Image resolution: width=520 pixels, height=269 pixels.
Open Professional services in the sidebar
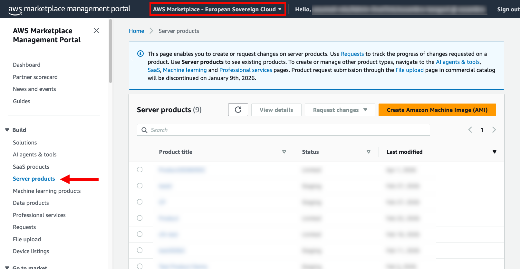click(39, 215)
